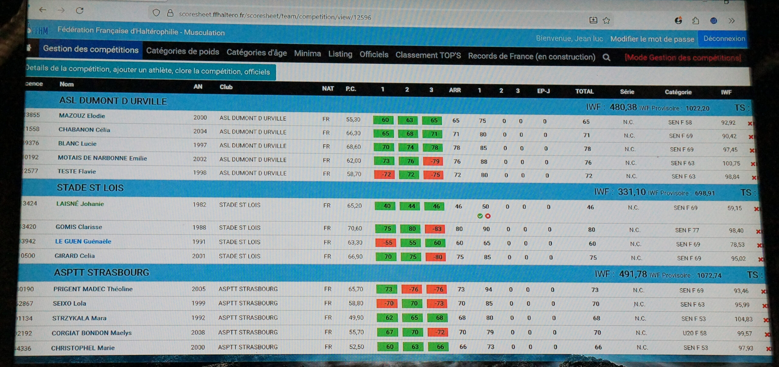Select the Gestion des compétitions tab

[91, 49]
